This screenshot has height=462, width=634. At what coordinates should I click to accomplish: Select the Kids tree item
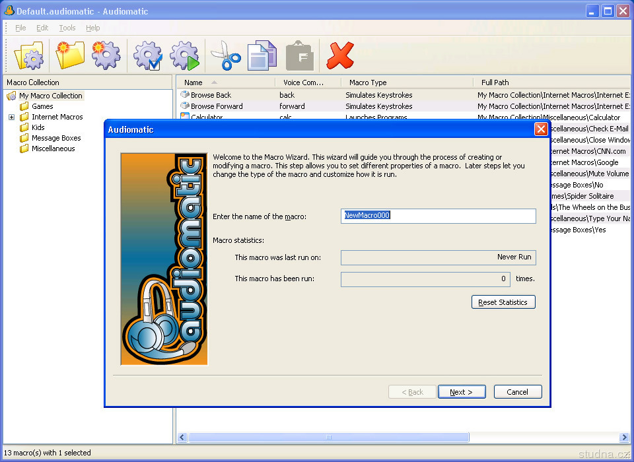(38, 127)
